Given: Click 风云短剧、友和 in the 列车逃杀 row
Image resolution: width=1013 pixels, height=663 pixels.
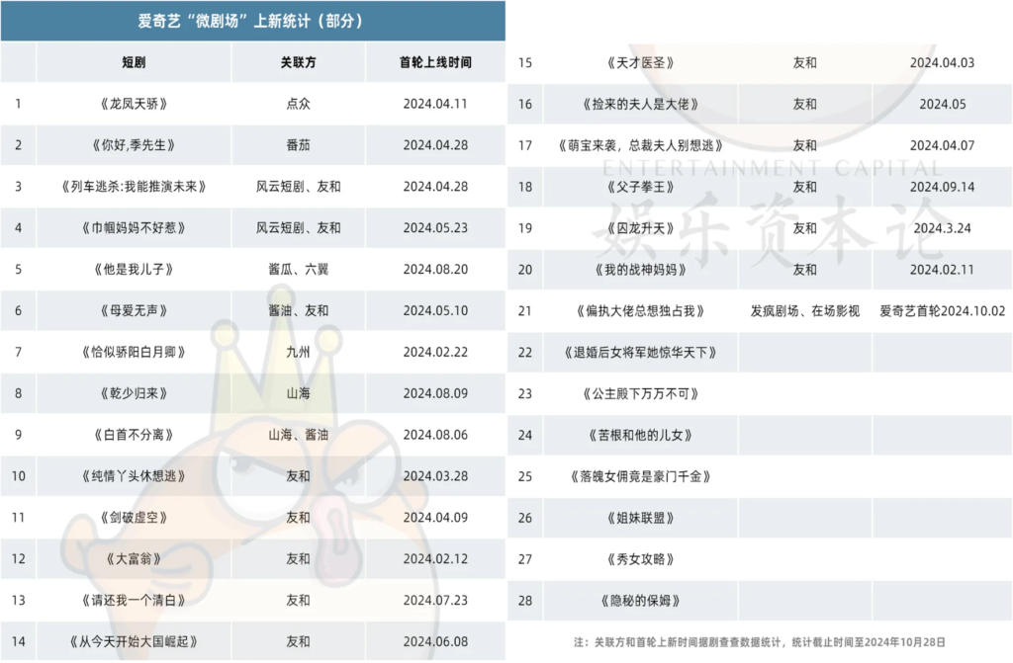Looking at the screenshot, I should [299, 187].
